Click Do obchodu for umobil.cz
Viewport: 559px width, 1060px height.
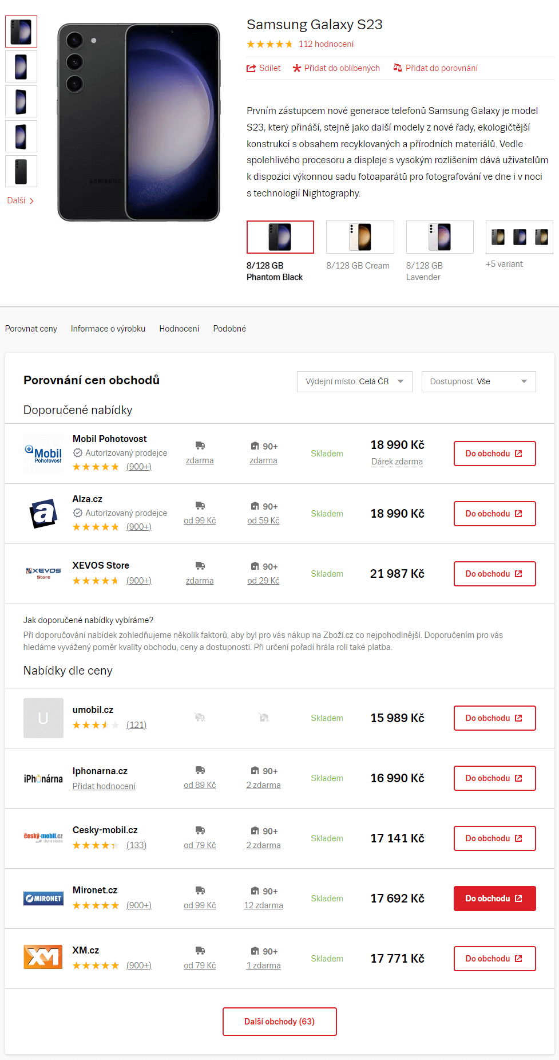pyautogui.click(x=495, y=718)
